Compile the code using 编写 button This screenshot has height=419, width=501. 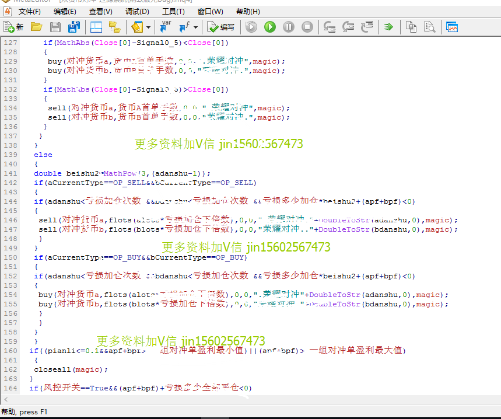pyautogui.click(x=221, y=27)
